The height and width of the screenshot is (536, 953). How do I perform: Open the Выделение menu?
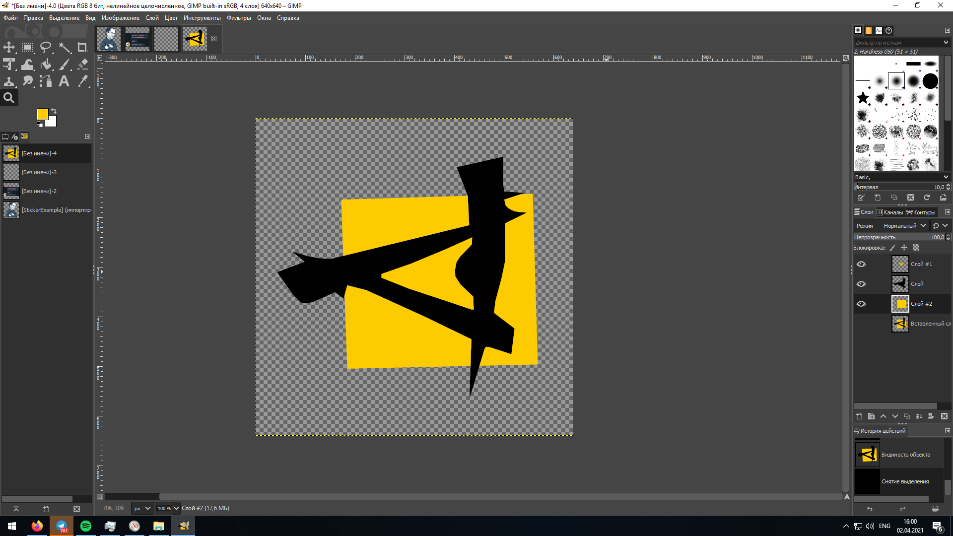click(x=64, y=18)
